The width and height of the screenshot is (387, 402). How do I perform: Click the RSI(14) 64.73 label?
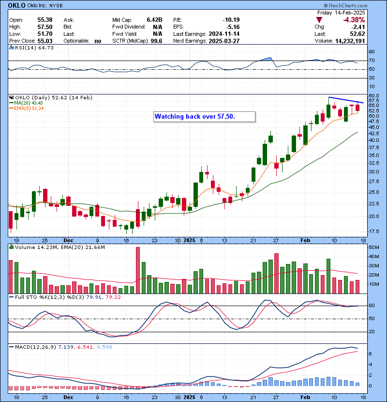(34, 47)
